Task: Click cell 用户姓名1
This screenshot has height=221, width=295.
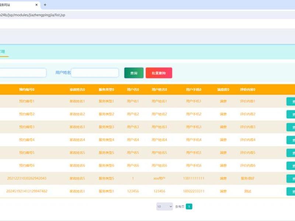Action: [x=159, y=101]
